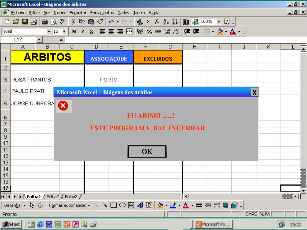
Task: Toggle center alignment
Action: click(111, 31)
